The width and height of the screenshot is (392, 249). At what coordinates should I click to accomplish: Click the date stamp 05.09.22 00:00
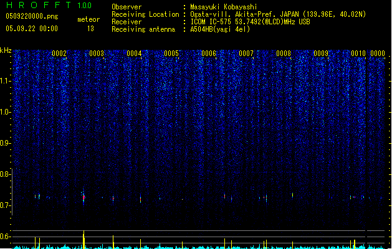pyautogui.click(x=32, y=29)
